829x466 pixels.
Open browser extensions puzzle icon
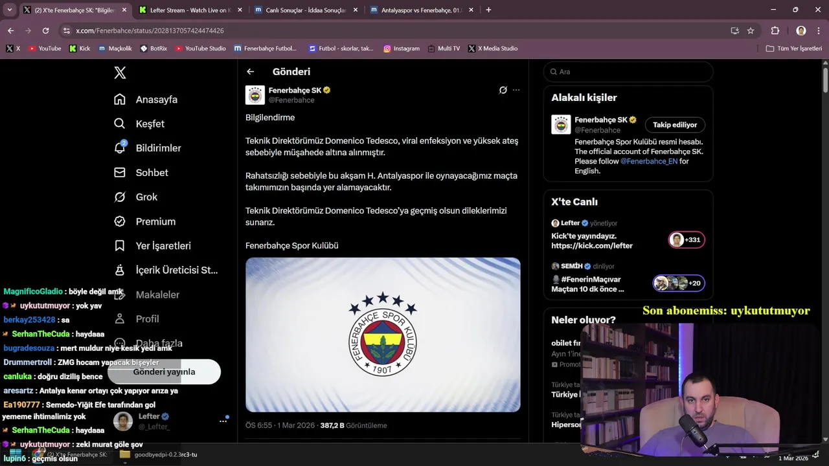(x=775, y=30)
